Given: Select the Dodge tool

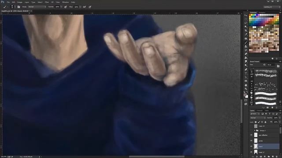Looking at the screenshot, I should pos(246,65).
